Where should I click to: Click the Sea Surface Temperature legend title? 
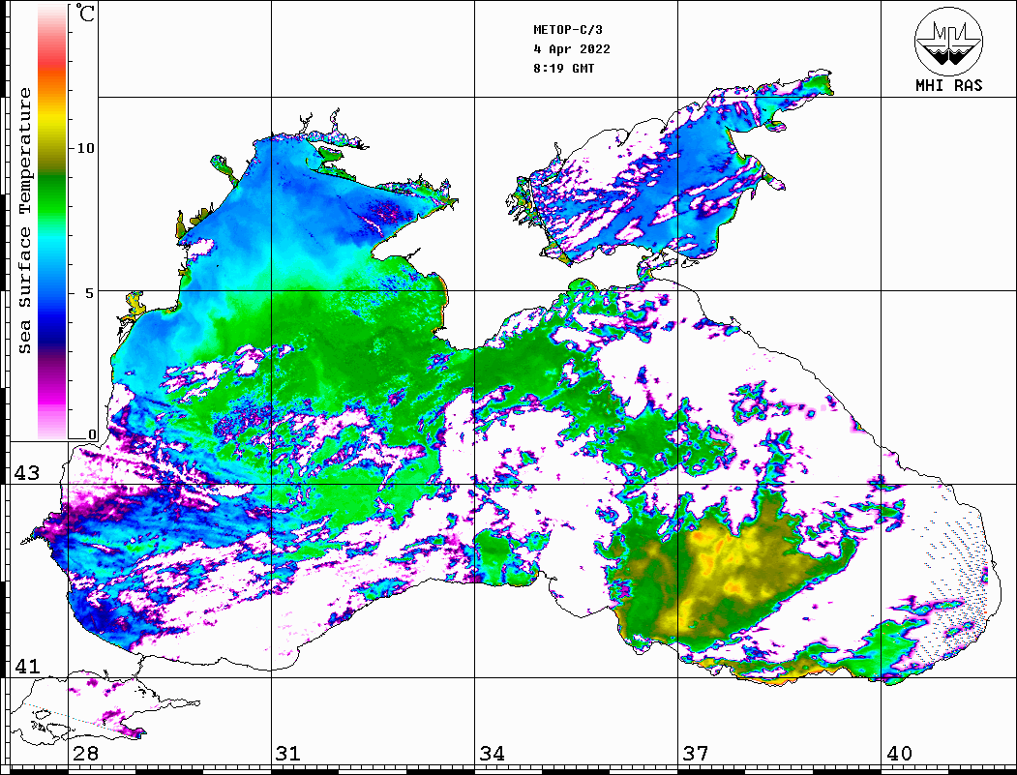click(24, 221)
